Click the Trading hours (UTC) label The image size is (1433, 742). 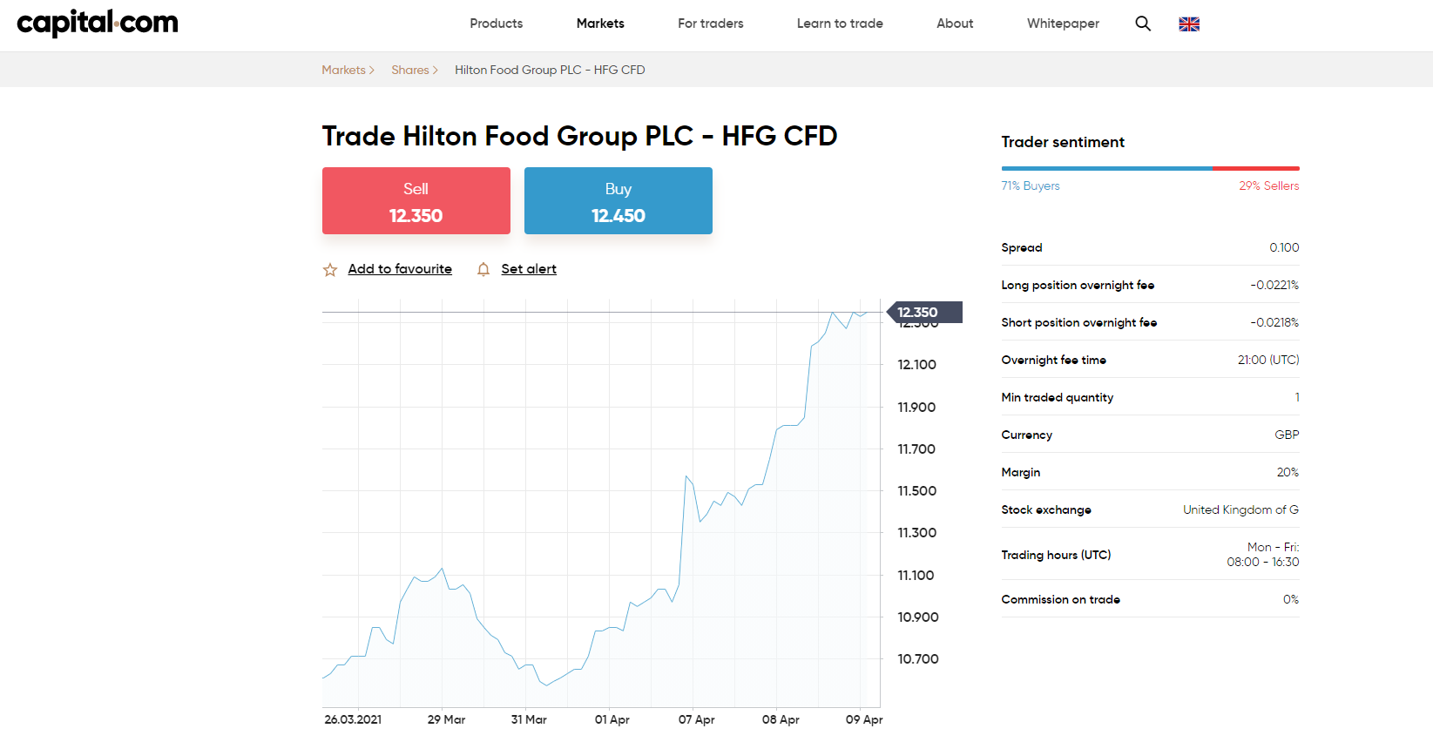click(x=1056, y=555)
